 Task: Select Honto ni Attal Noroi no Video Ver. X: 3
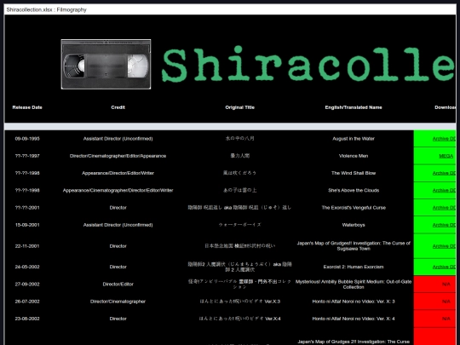point(354,302)
